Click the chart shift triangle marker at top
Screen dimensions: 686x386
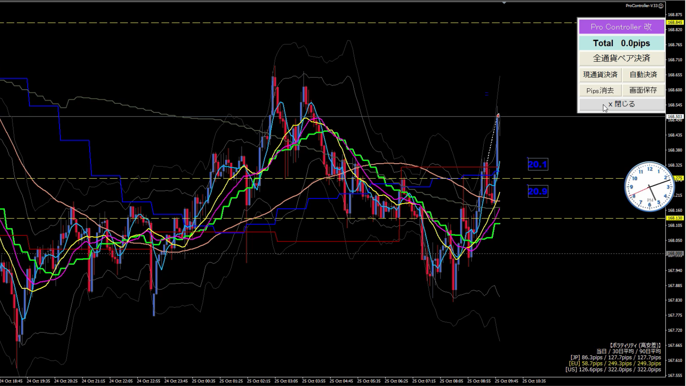504,3
